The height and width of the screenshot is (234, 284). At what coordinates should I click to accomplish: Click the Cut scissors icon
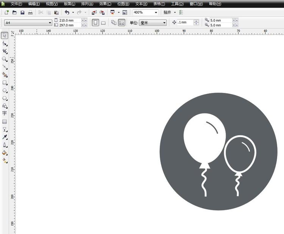click(41, 12)
